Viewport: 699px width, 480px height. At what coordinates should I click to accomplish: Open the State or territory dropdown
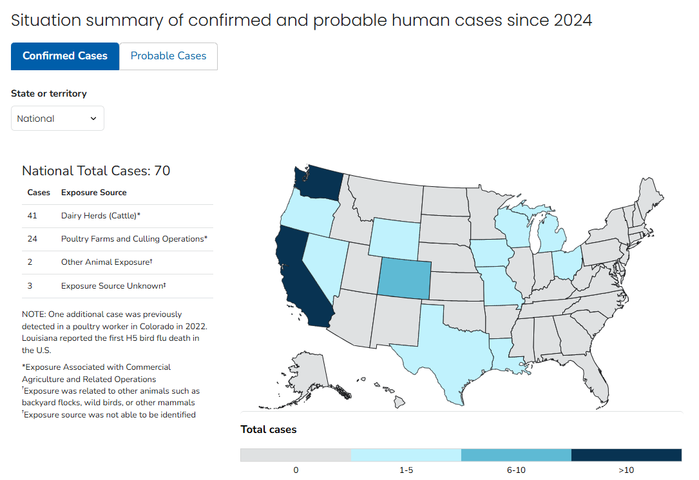[57, 118]
